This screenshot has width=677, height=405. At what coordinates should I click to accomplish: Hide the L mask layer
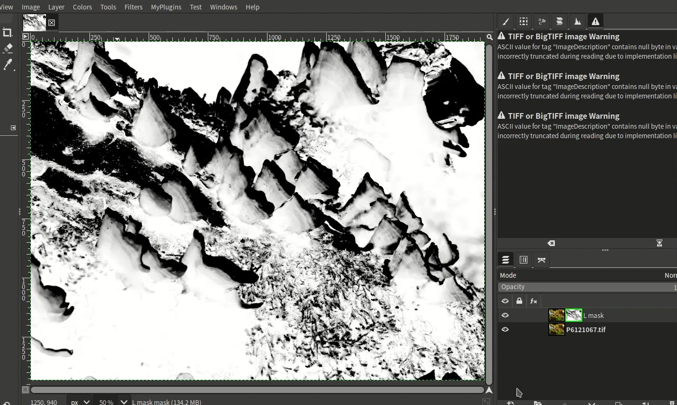(x=505, y=315)
